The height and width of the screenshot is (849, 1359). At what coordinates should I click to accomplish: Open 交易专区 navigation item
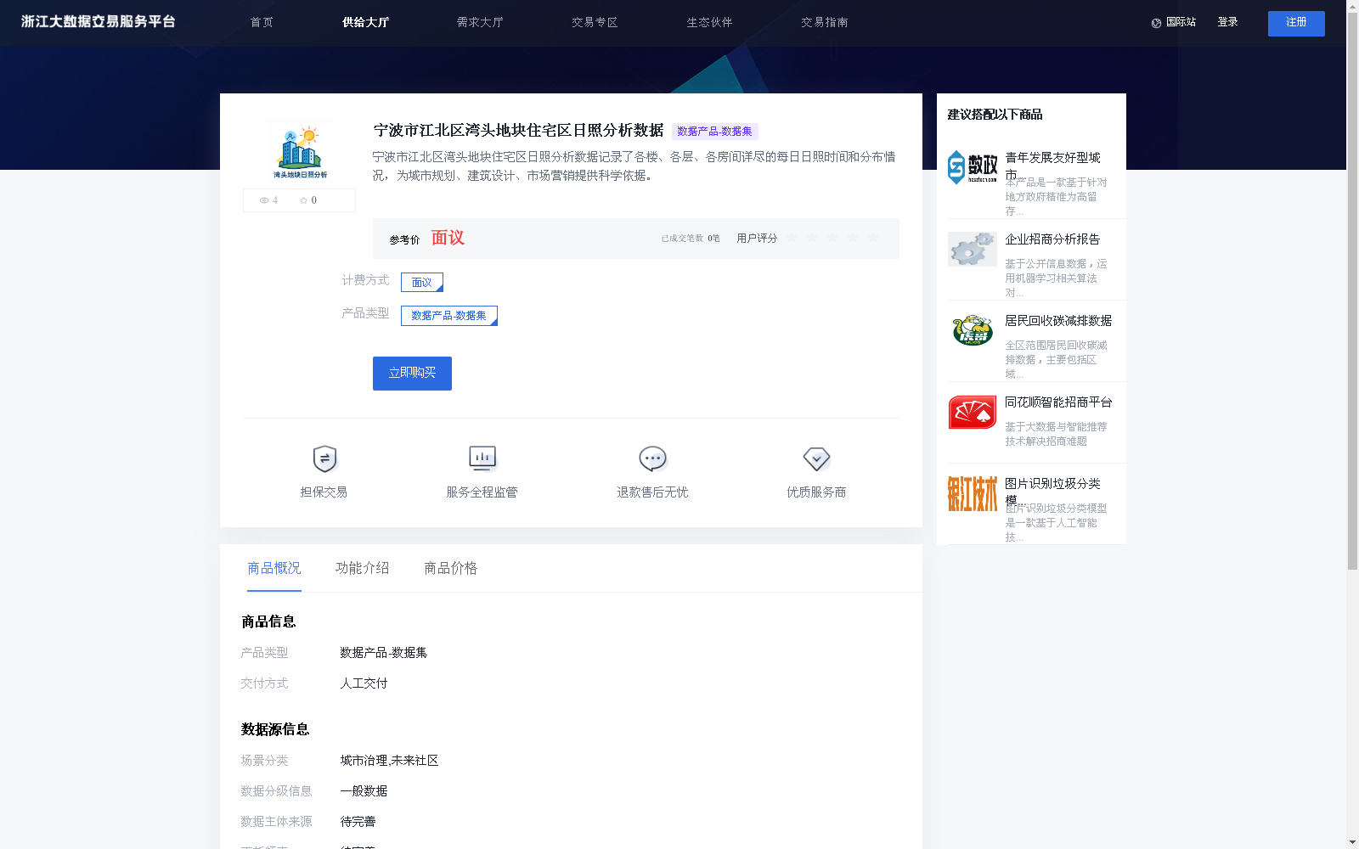[x=595, y=23]
